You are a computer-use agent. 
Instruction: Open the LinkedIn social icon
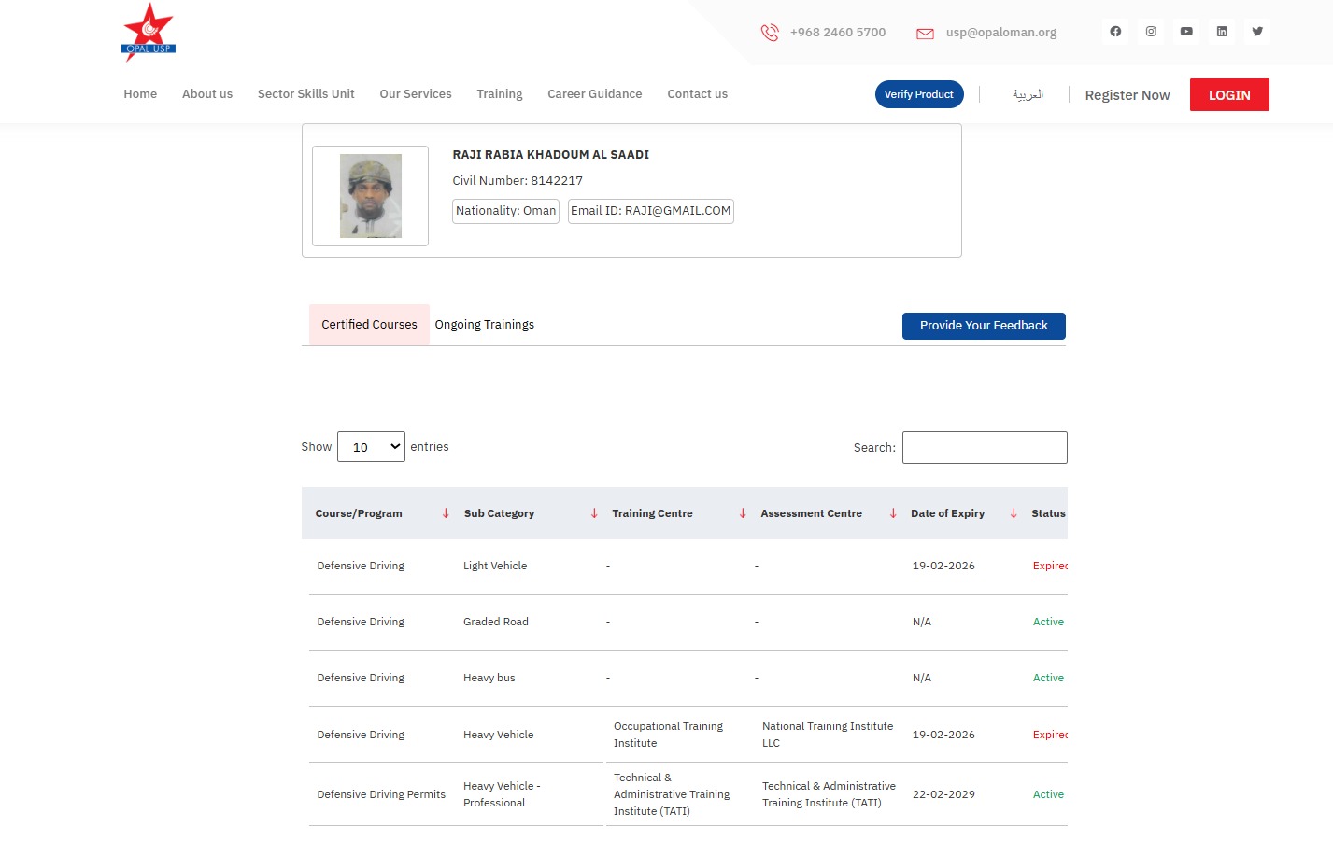1222,32
